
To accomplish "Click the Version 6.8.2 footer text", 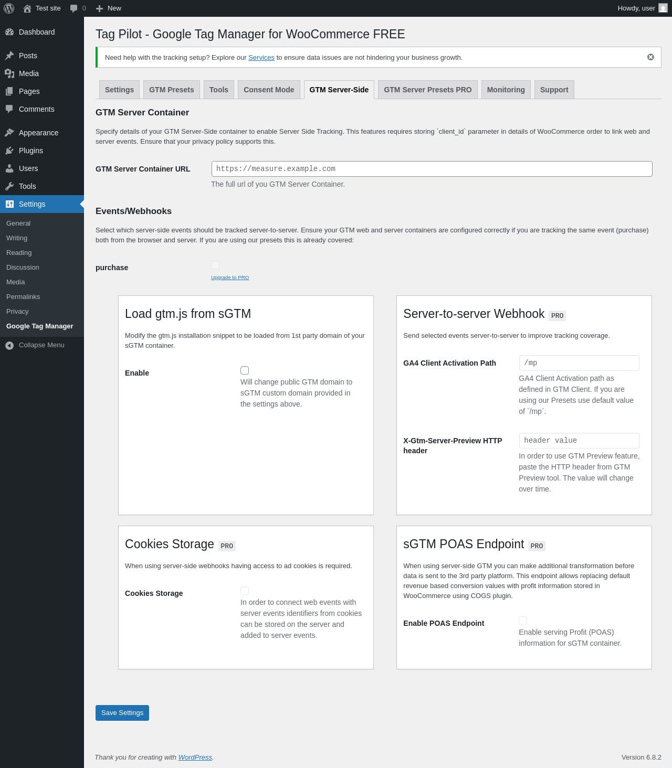I will (x=642, y=758).
